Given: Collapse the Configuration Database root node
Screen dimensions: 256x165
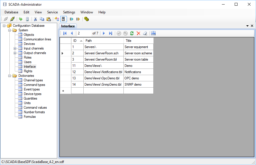Looking at the screenshot, I should coord(4,26).
